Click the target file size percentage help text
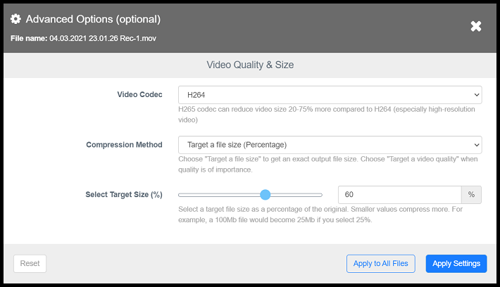Viewport: 500px width, 287px height. click(x=327, y=215)
